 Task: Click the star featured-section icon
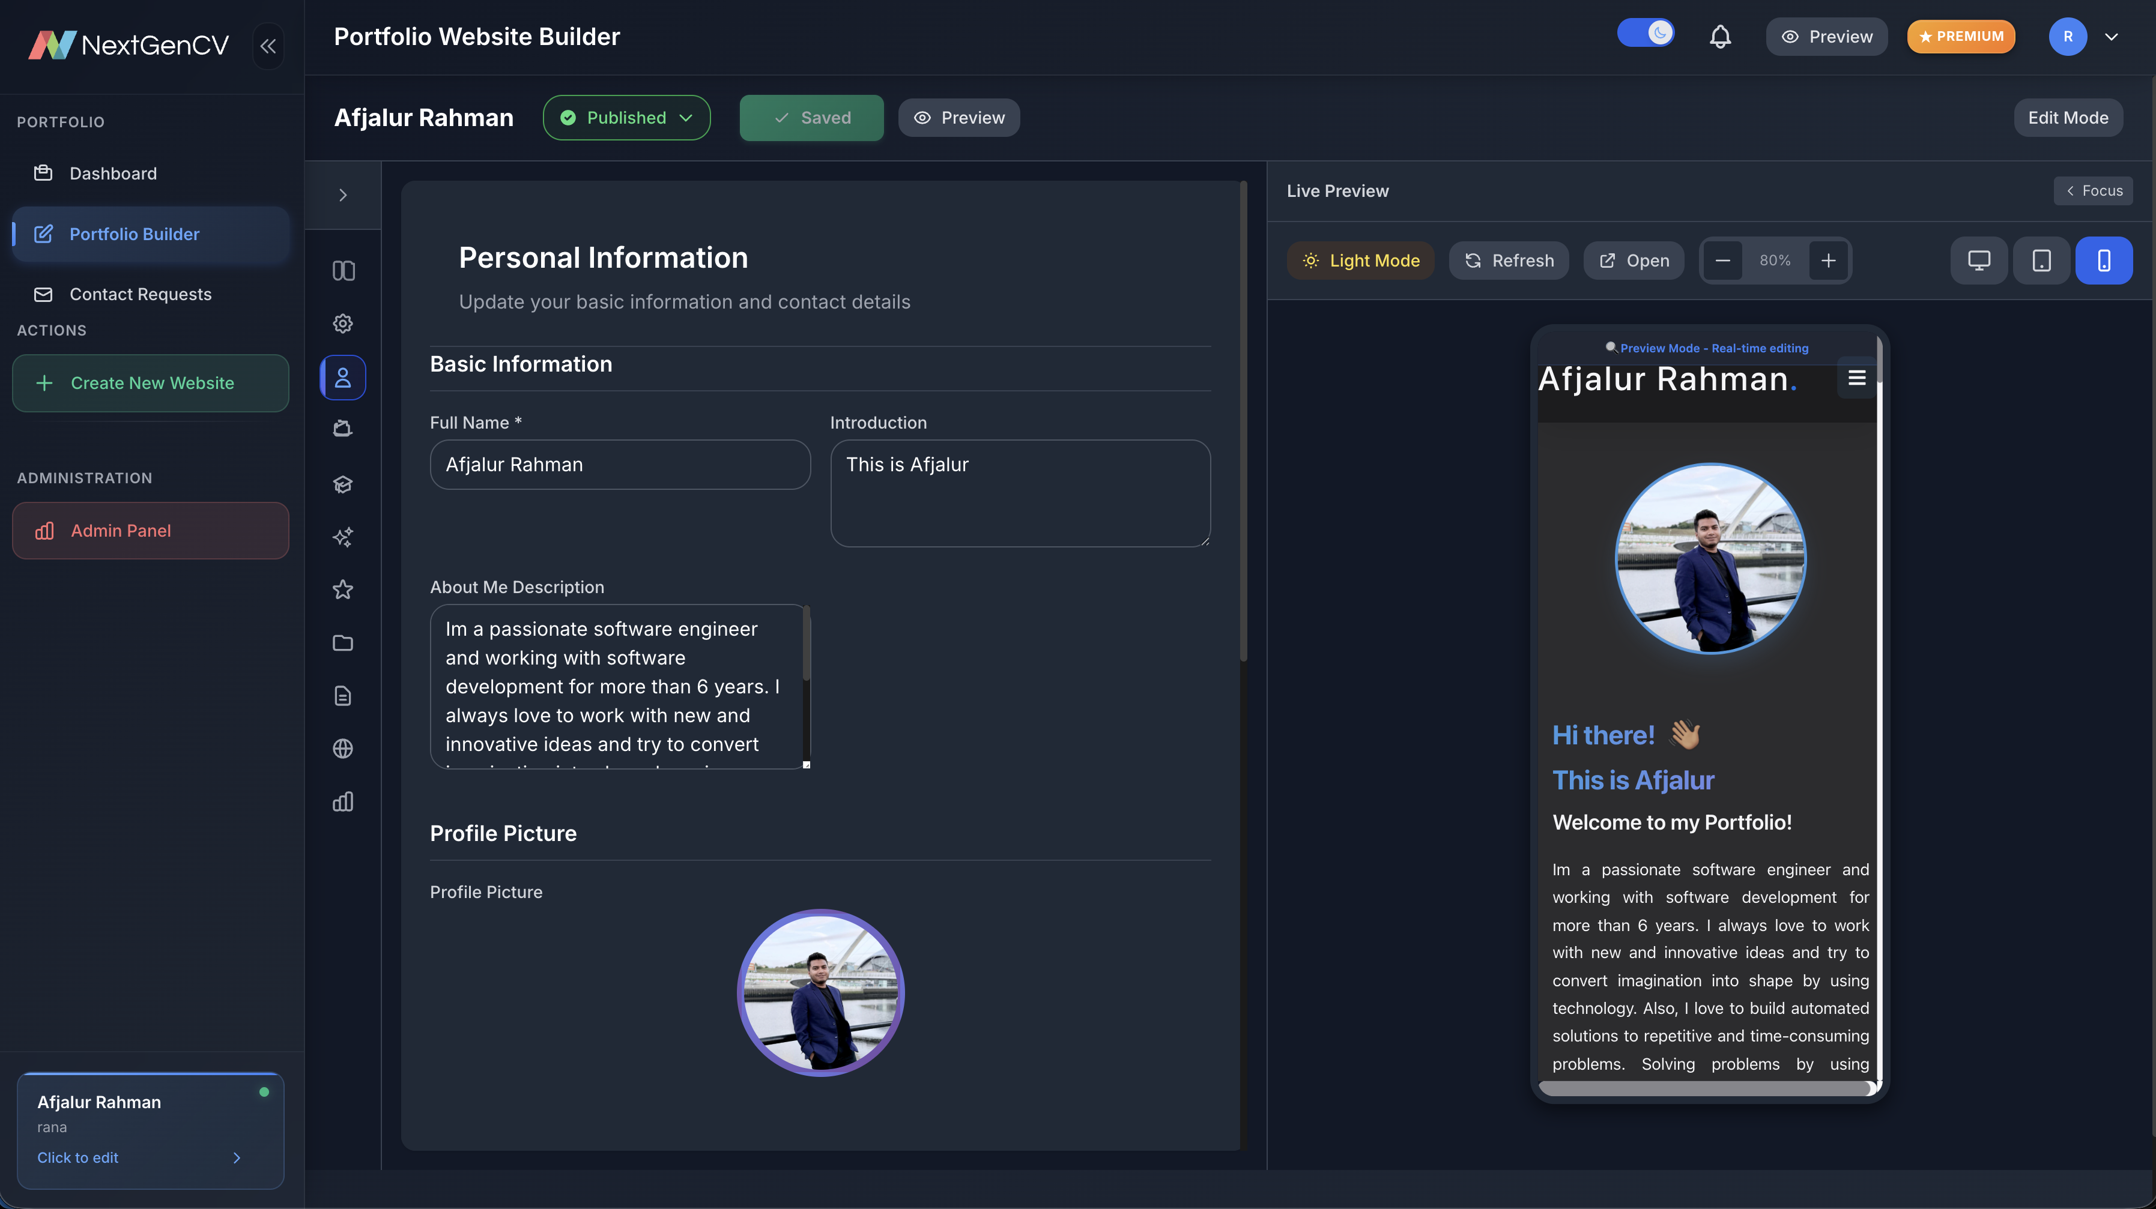(x=343, y=589)
